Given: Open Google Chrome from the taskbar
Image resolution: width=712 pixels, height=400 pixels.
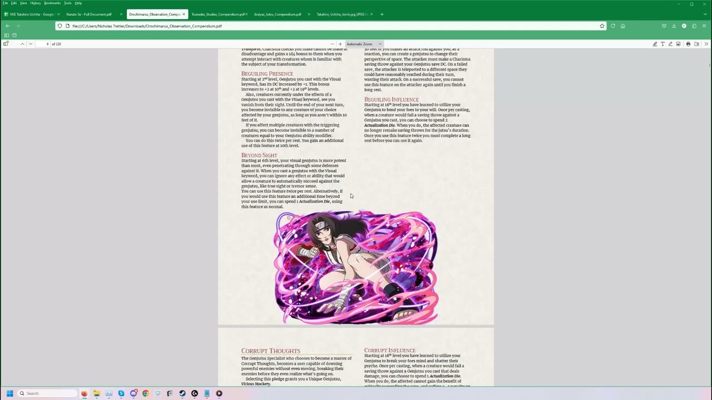Looking at the screenshot, I should [145, 393].
